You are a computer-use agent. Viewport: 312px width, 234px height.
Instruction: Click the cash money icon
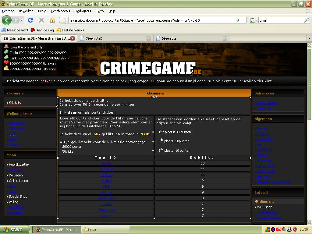click(x=6, y=52)
